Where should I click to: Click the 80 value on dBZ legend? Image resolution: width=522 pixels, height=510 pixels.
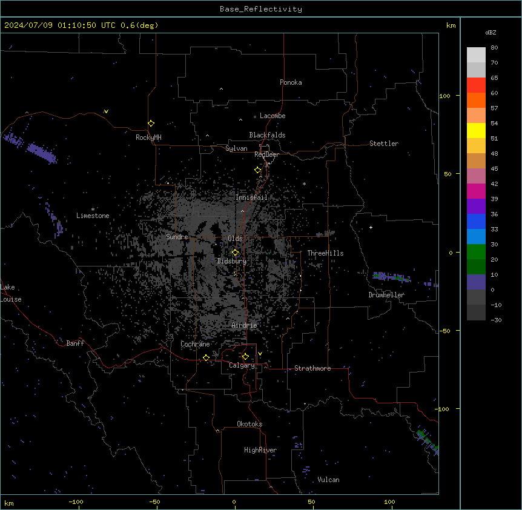click(x=494, y=48)
